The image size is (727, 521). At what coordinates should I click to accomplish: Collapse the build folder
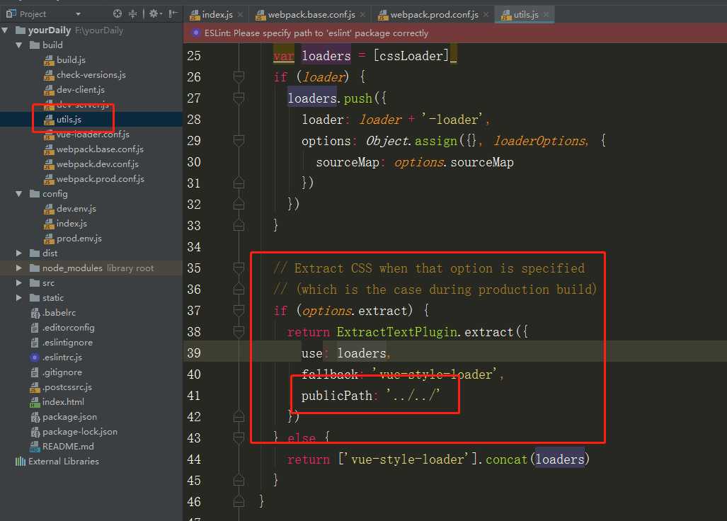[19, 45]
